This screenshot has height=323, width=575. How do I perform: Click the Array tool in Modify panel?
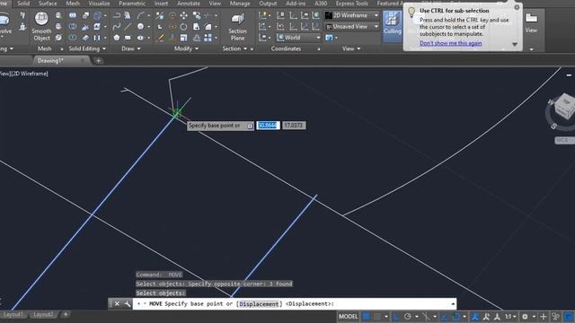(x=208, y=38)
